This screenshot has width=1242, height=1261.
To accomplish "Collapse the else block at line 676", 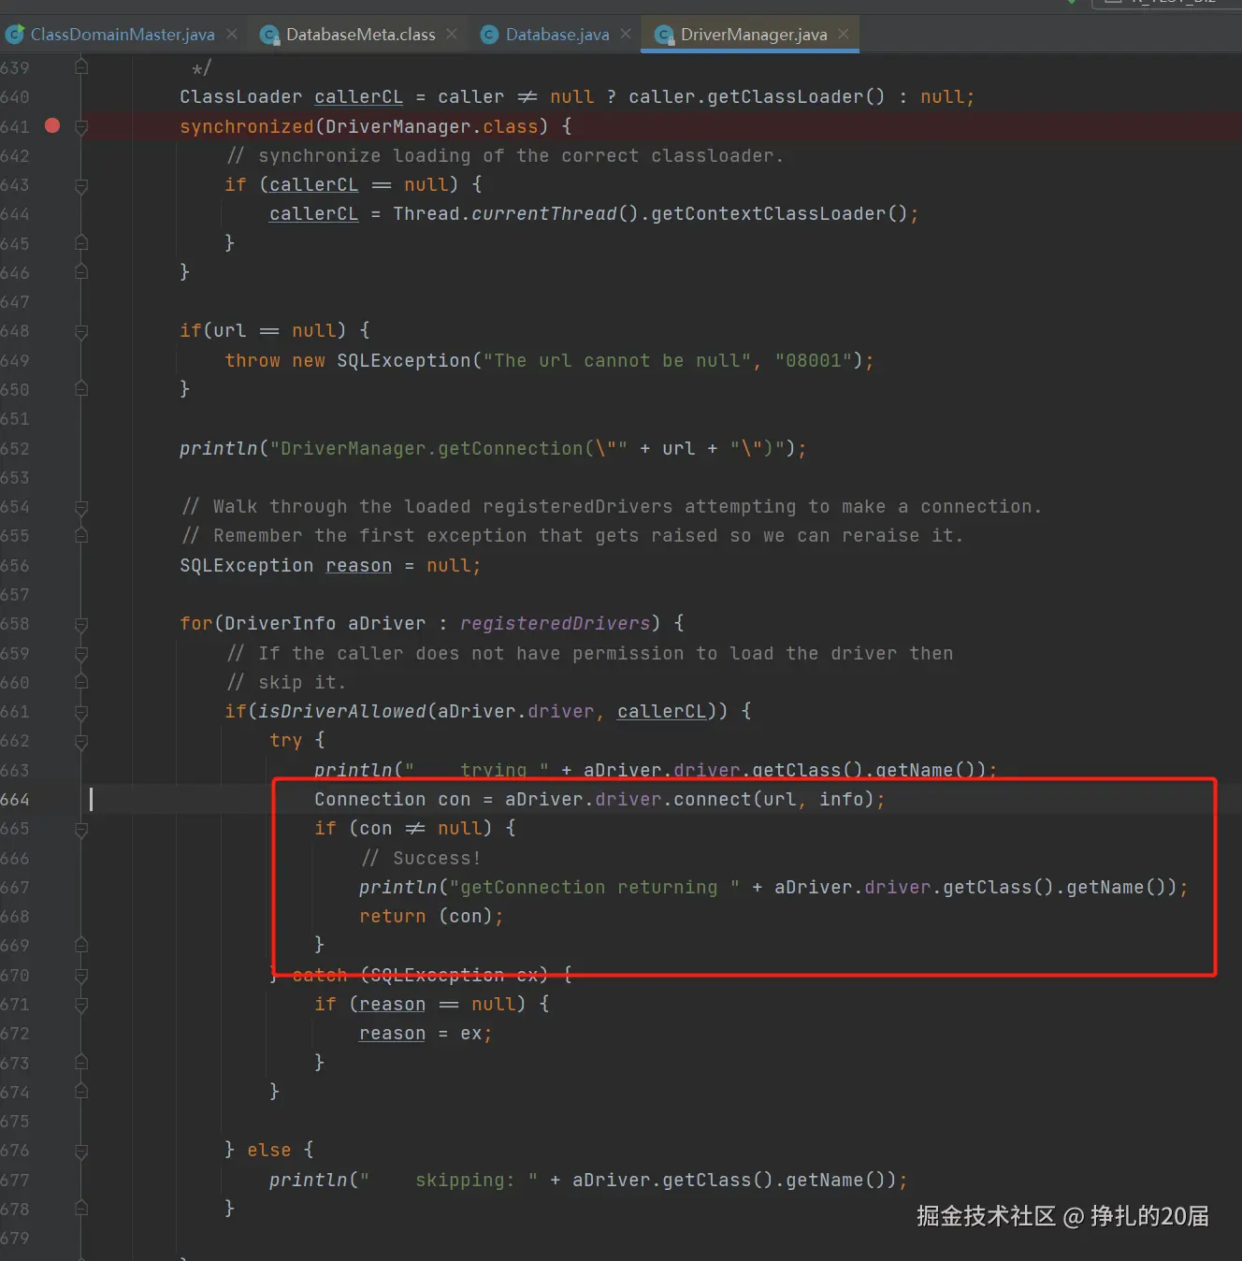I will (81, 1151).
